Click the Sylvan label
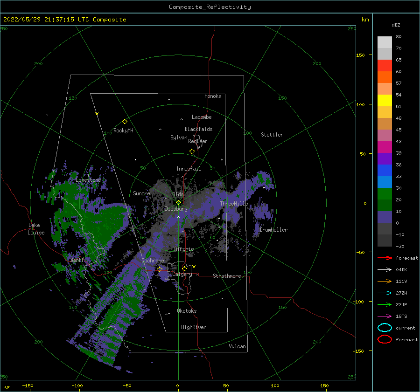420x392 pixels. [179, 138]
